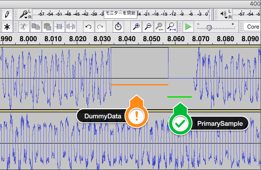The width and height of the screenshot is (261, 170).
Task: Click the Copy icon
Action: 36,26
